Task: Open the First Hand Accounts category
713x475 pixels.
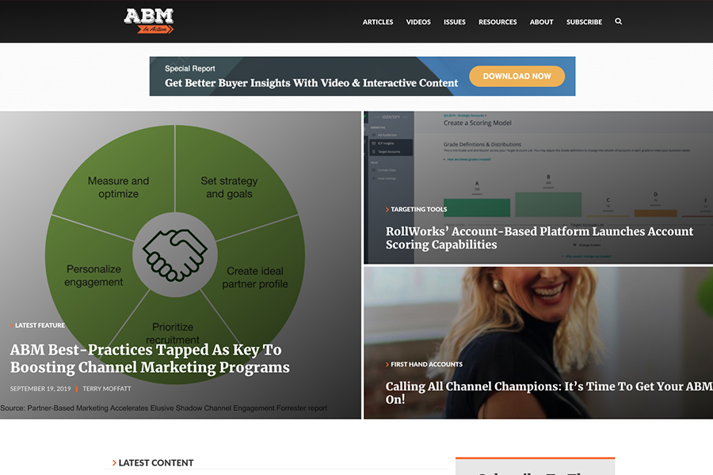Action: point(425,364)
